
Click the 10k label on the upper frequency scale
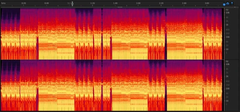coord(228,13)
